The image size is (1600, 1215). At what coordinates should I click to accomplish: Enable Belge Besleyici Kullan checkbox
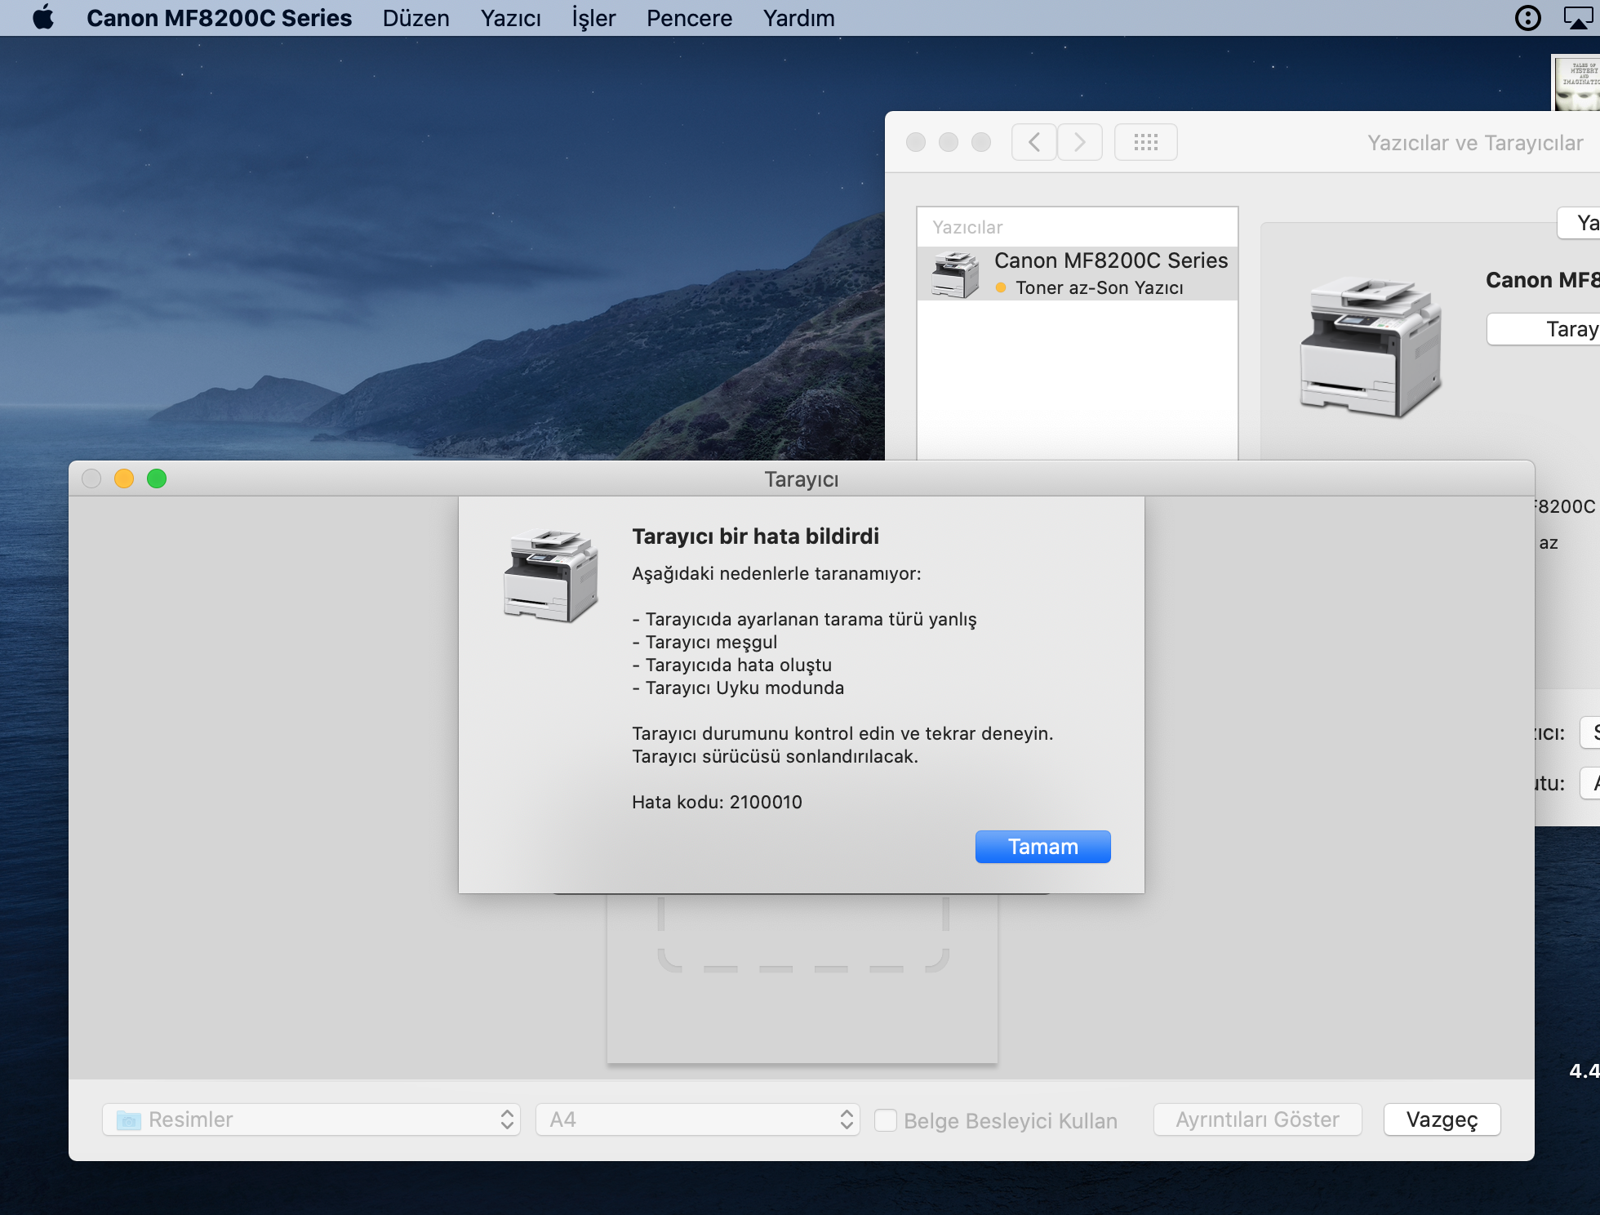(886, 1119)
